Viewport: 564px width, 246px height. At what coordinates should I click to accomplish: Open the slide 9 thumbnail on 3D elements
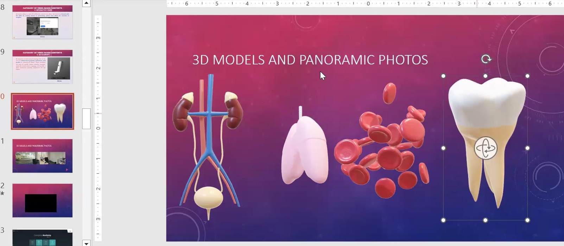point(43,67)
